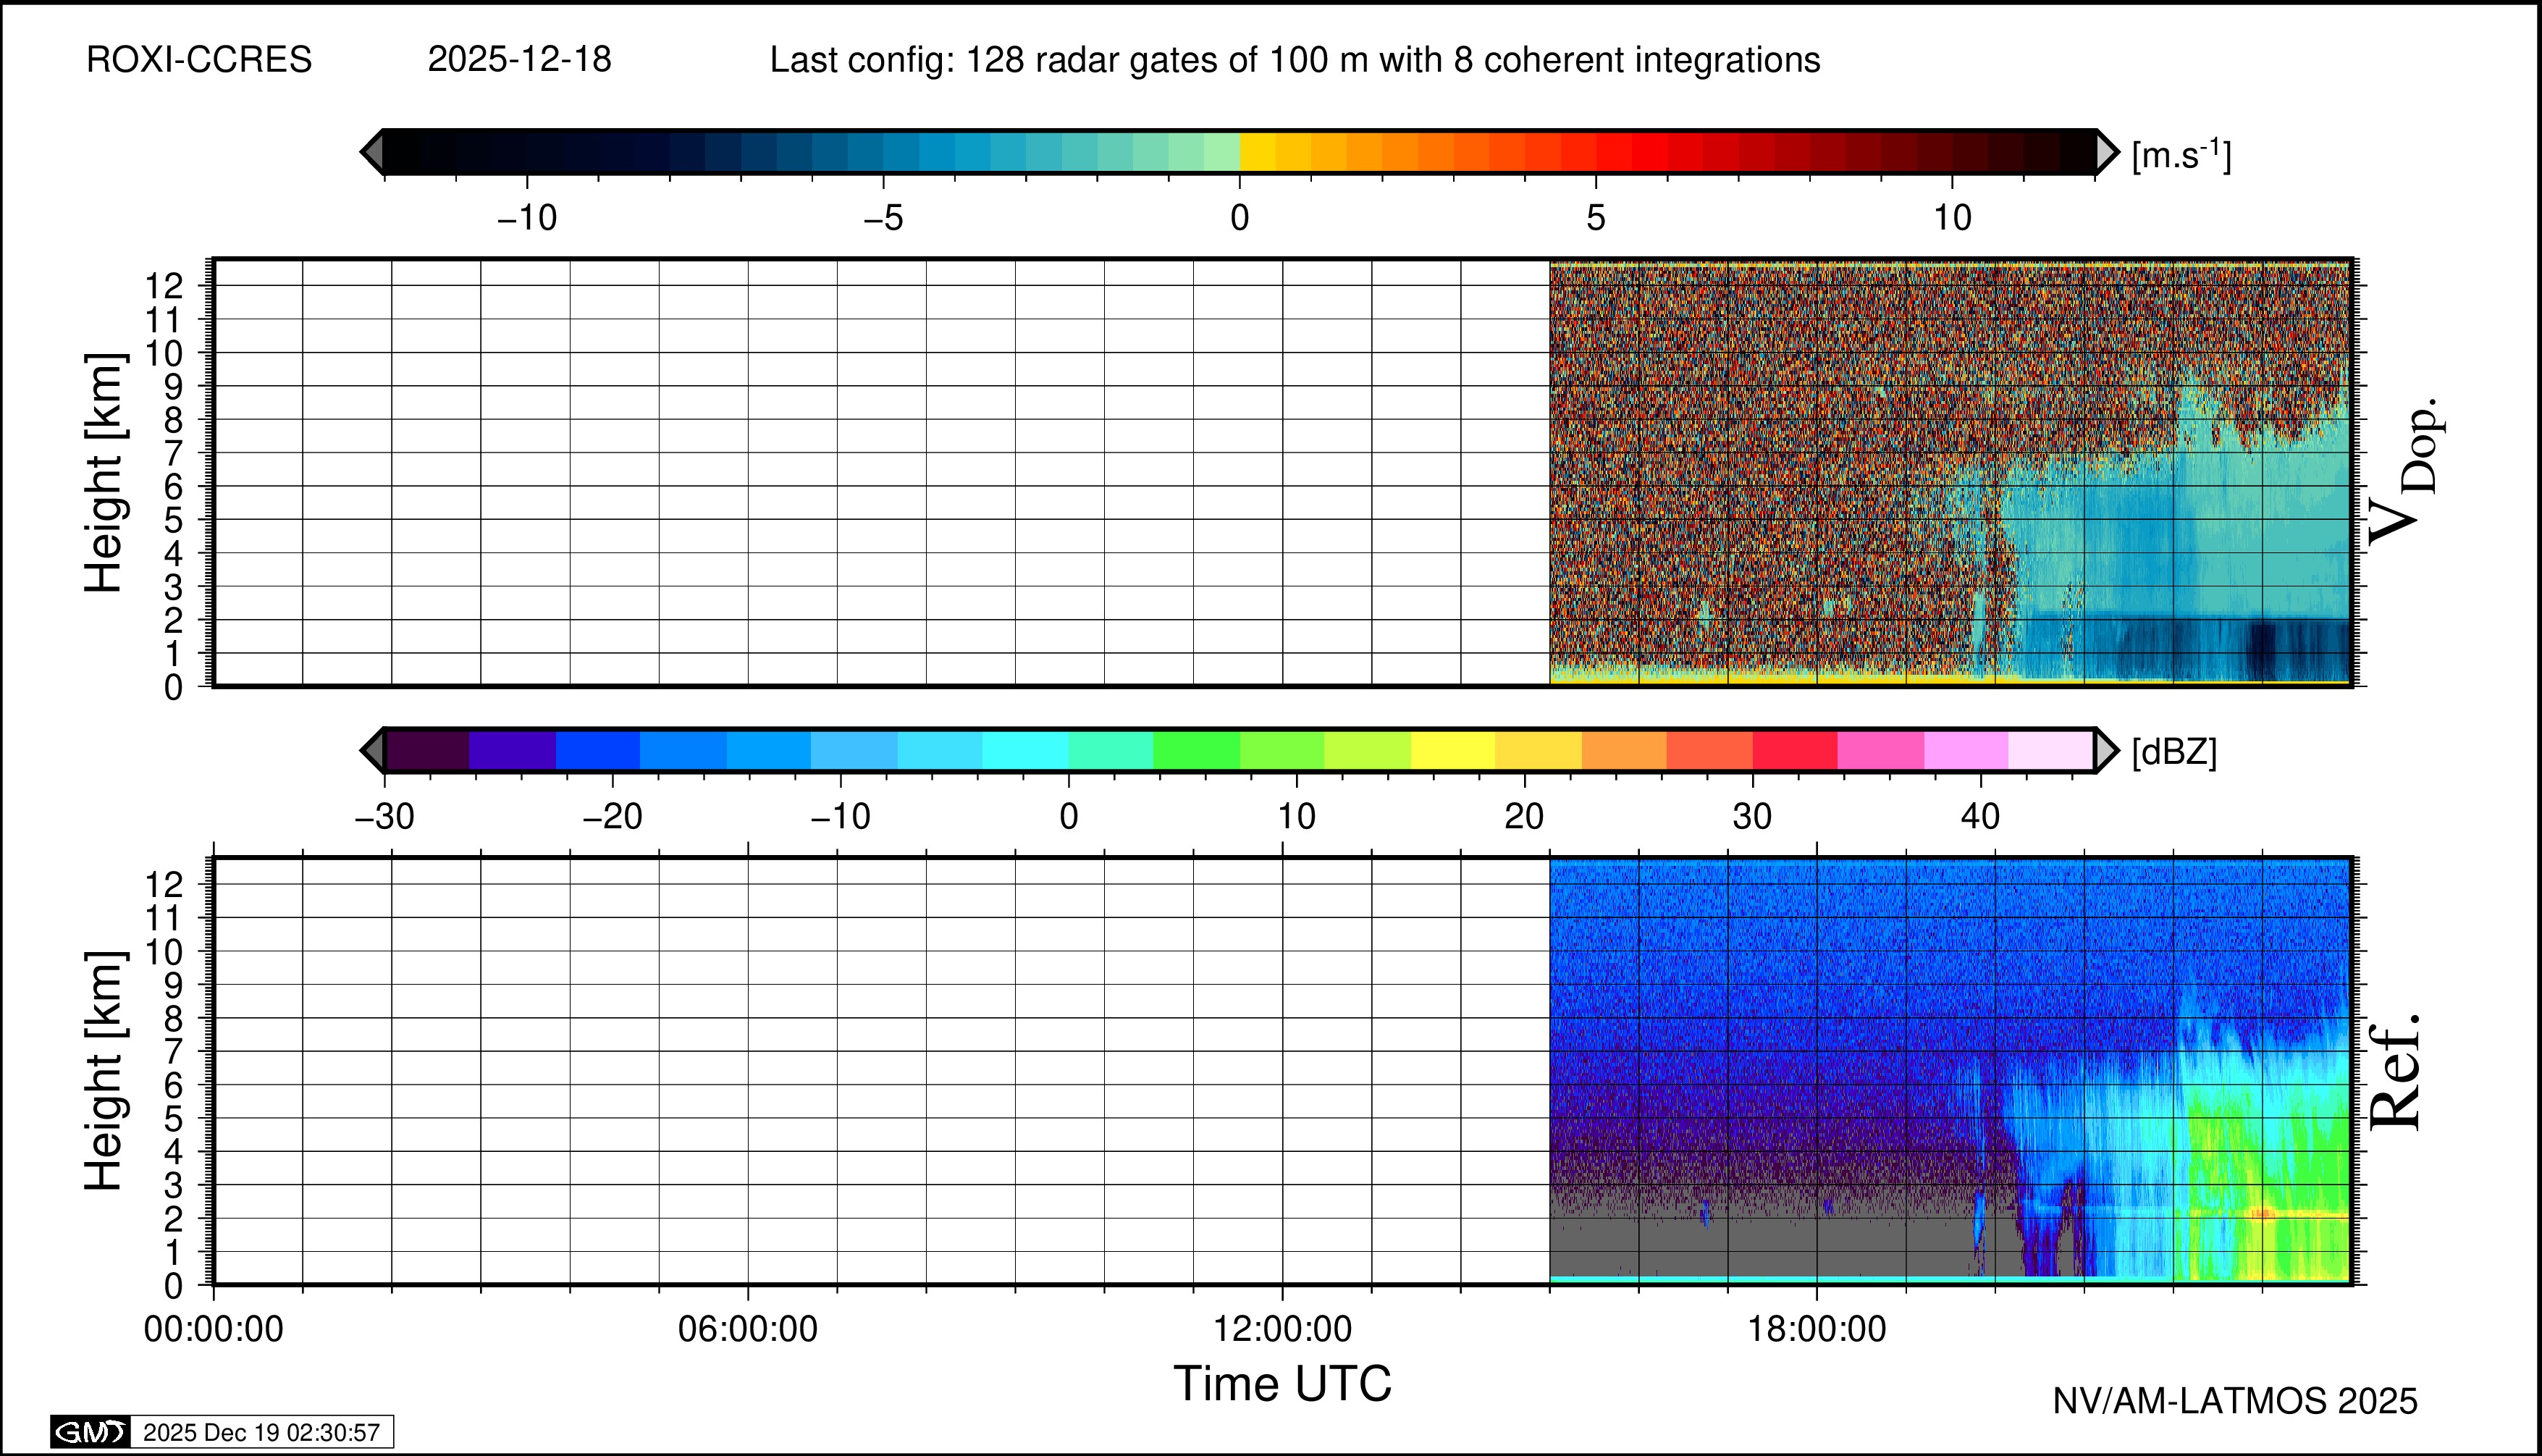Viewport: 2542px width, 1456px height.
Task: Click the Time UTC axis title
Action: coord(1282,1384)
